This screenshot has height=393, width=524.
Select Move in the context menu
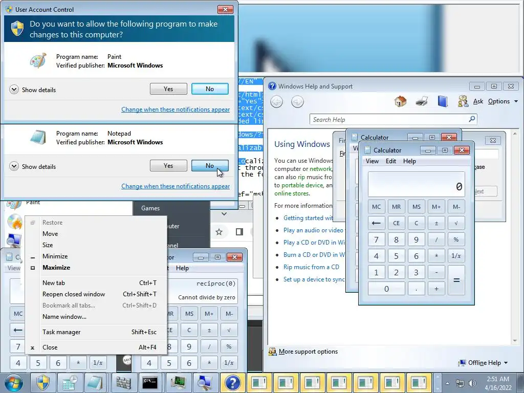click(x=96, y=233)
